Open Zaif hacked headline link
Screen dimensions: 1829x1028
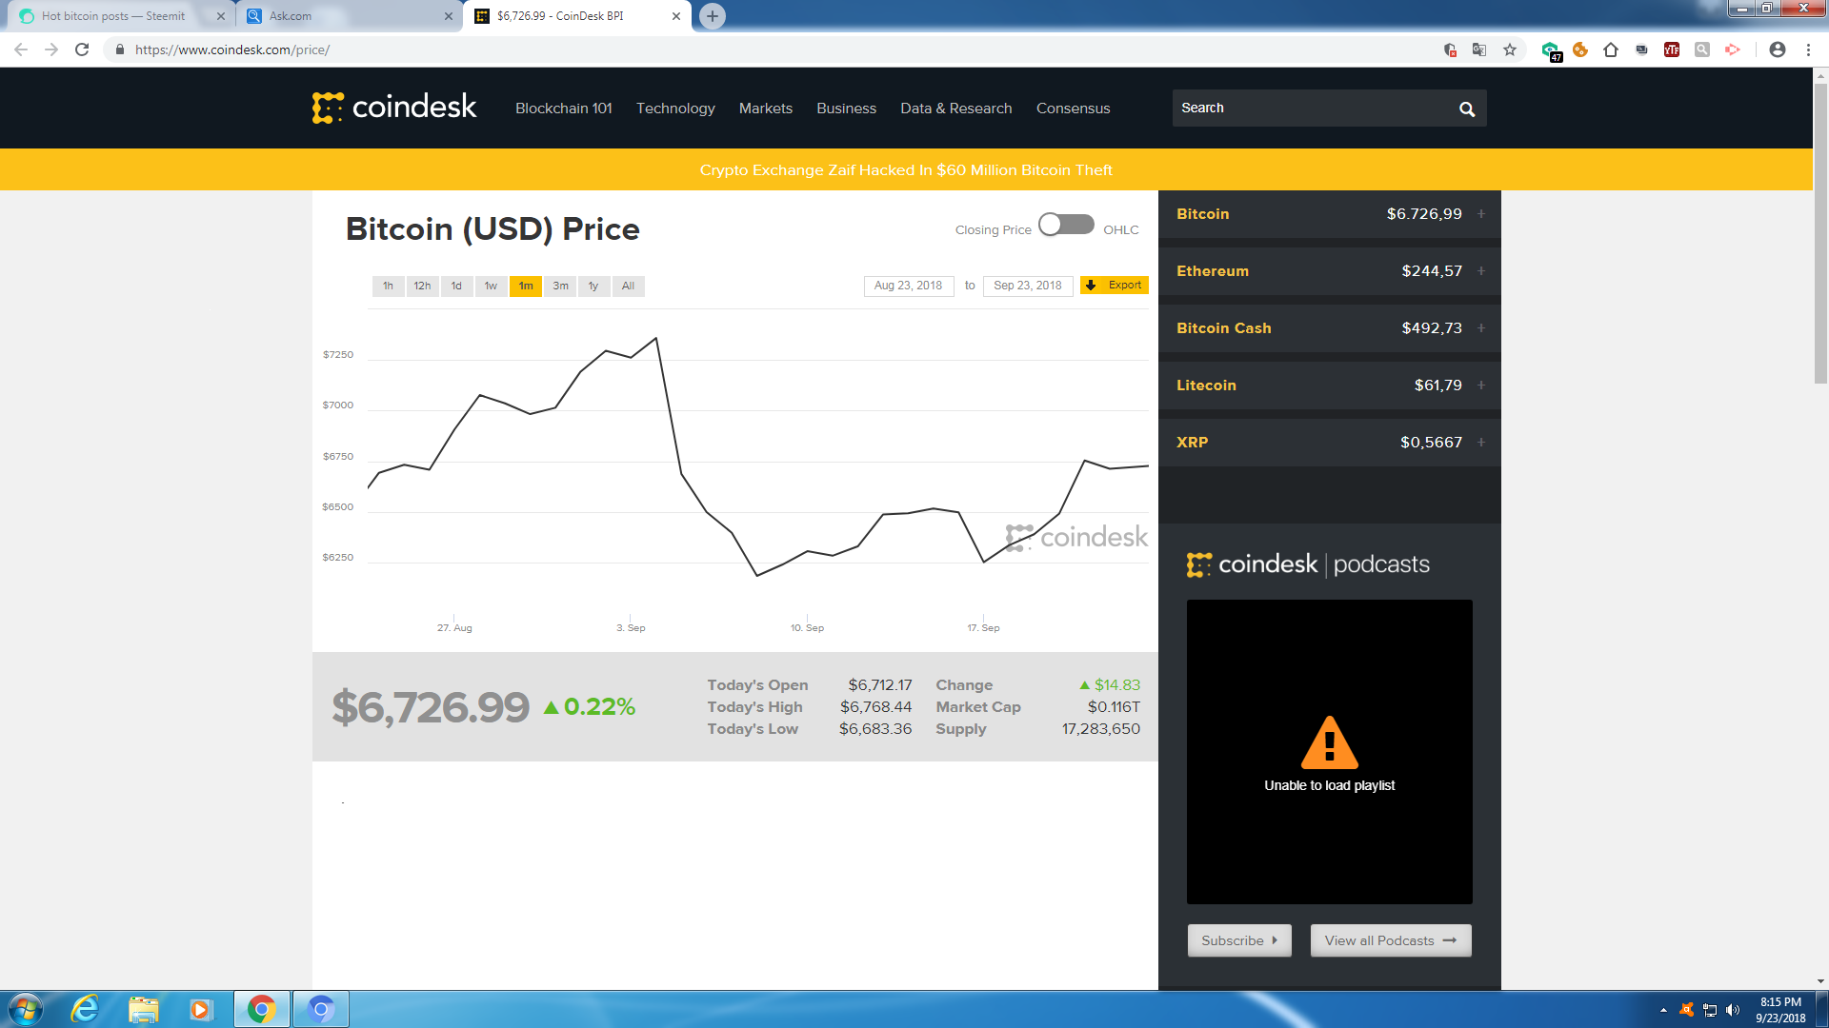pyautogui.click(x=906, y=170)
